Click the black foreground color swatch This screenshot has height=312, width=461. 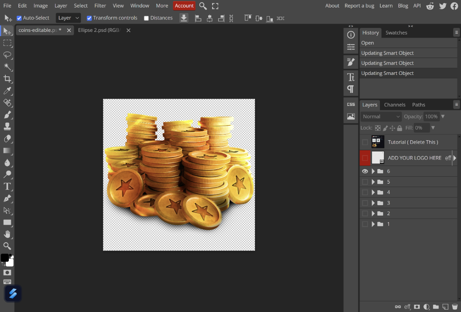[5, 258]
